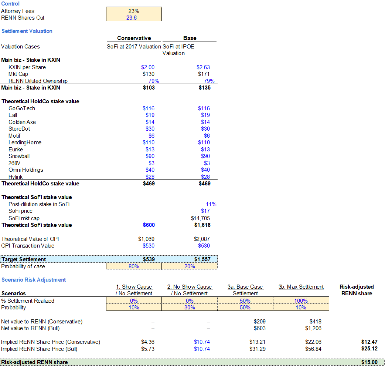Screen dimensions: 385x366
Task: Select the Net value to RENN $209 cell
Action: point(259,322)
